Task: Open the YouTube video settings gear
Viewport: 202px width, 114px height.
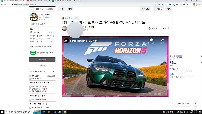Action: pyautogui.click(x=149, y=94)
